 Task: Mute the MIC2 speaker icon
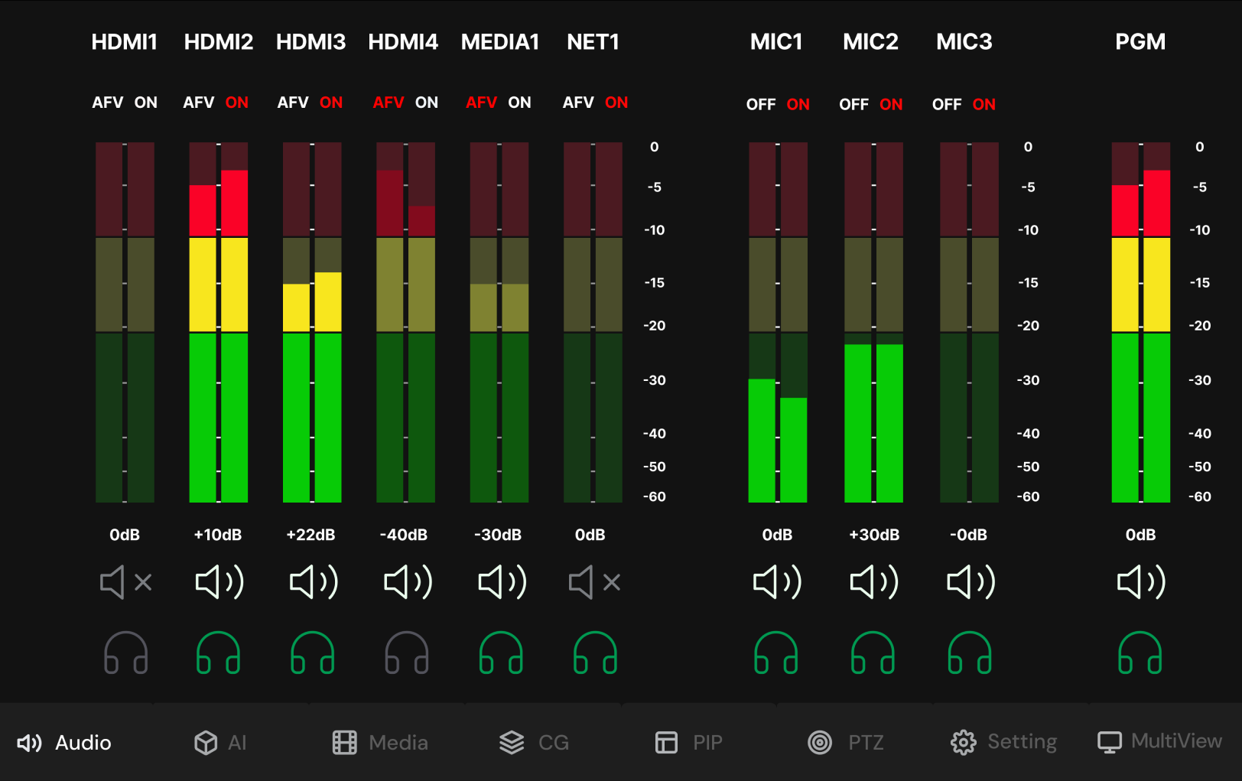[x=873, y=582]
